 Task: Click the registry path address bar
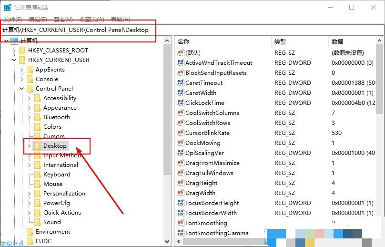coord(191,30)
